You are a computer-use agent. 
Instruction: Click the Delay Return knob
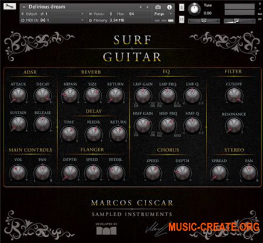click(118, 134)
